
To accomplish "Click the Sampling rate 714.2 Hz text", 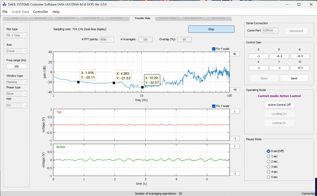I will [x=80, y=29].
